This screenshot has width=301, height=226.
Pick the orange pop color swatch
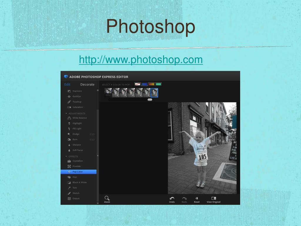[x=151, y=84]
